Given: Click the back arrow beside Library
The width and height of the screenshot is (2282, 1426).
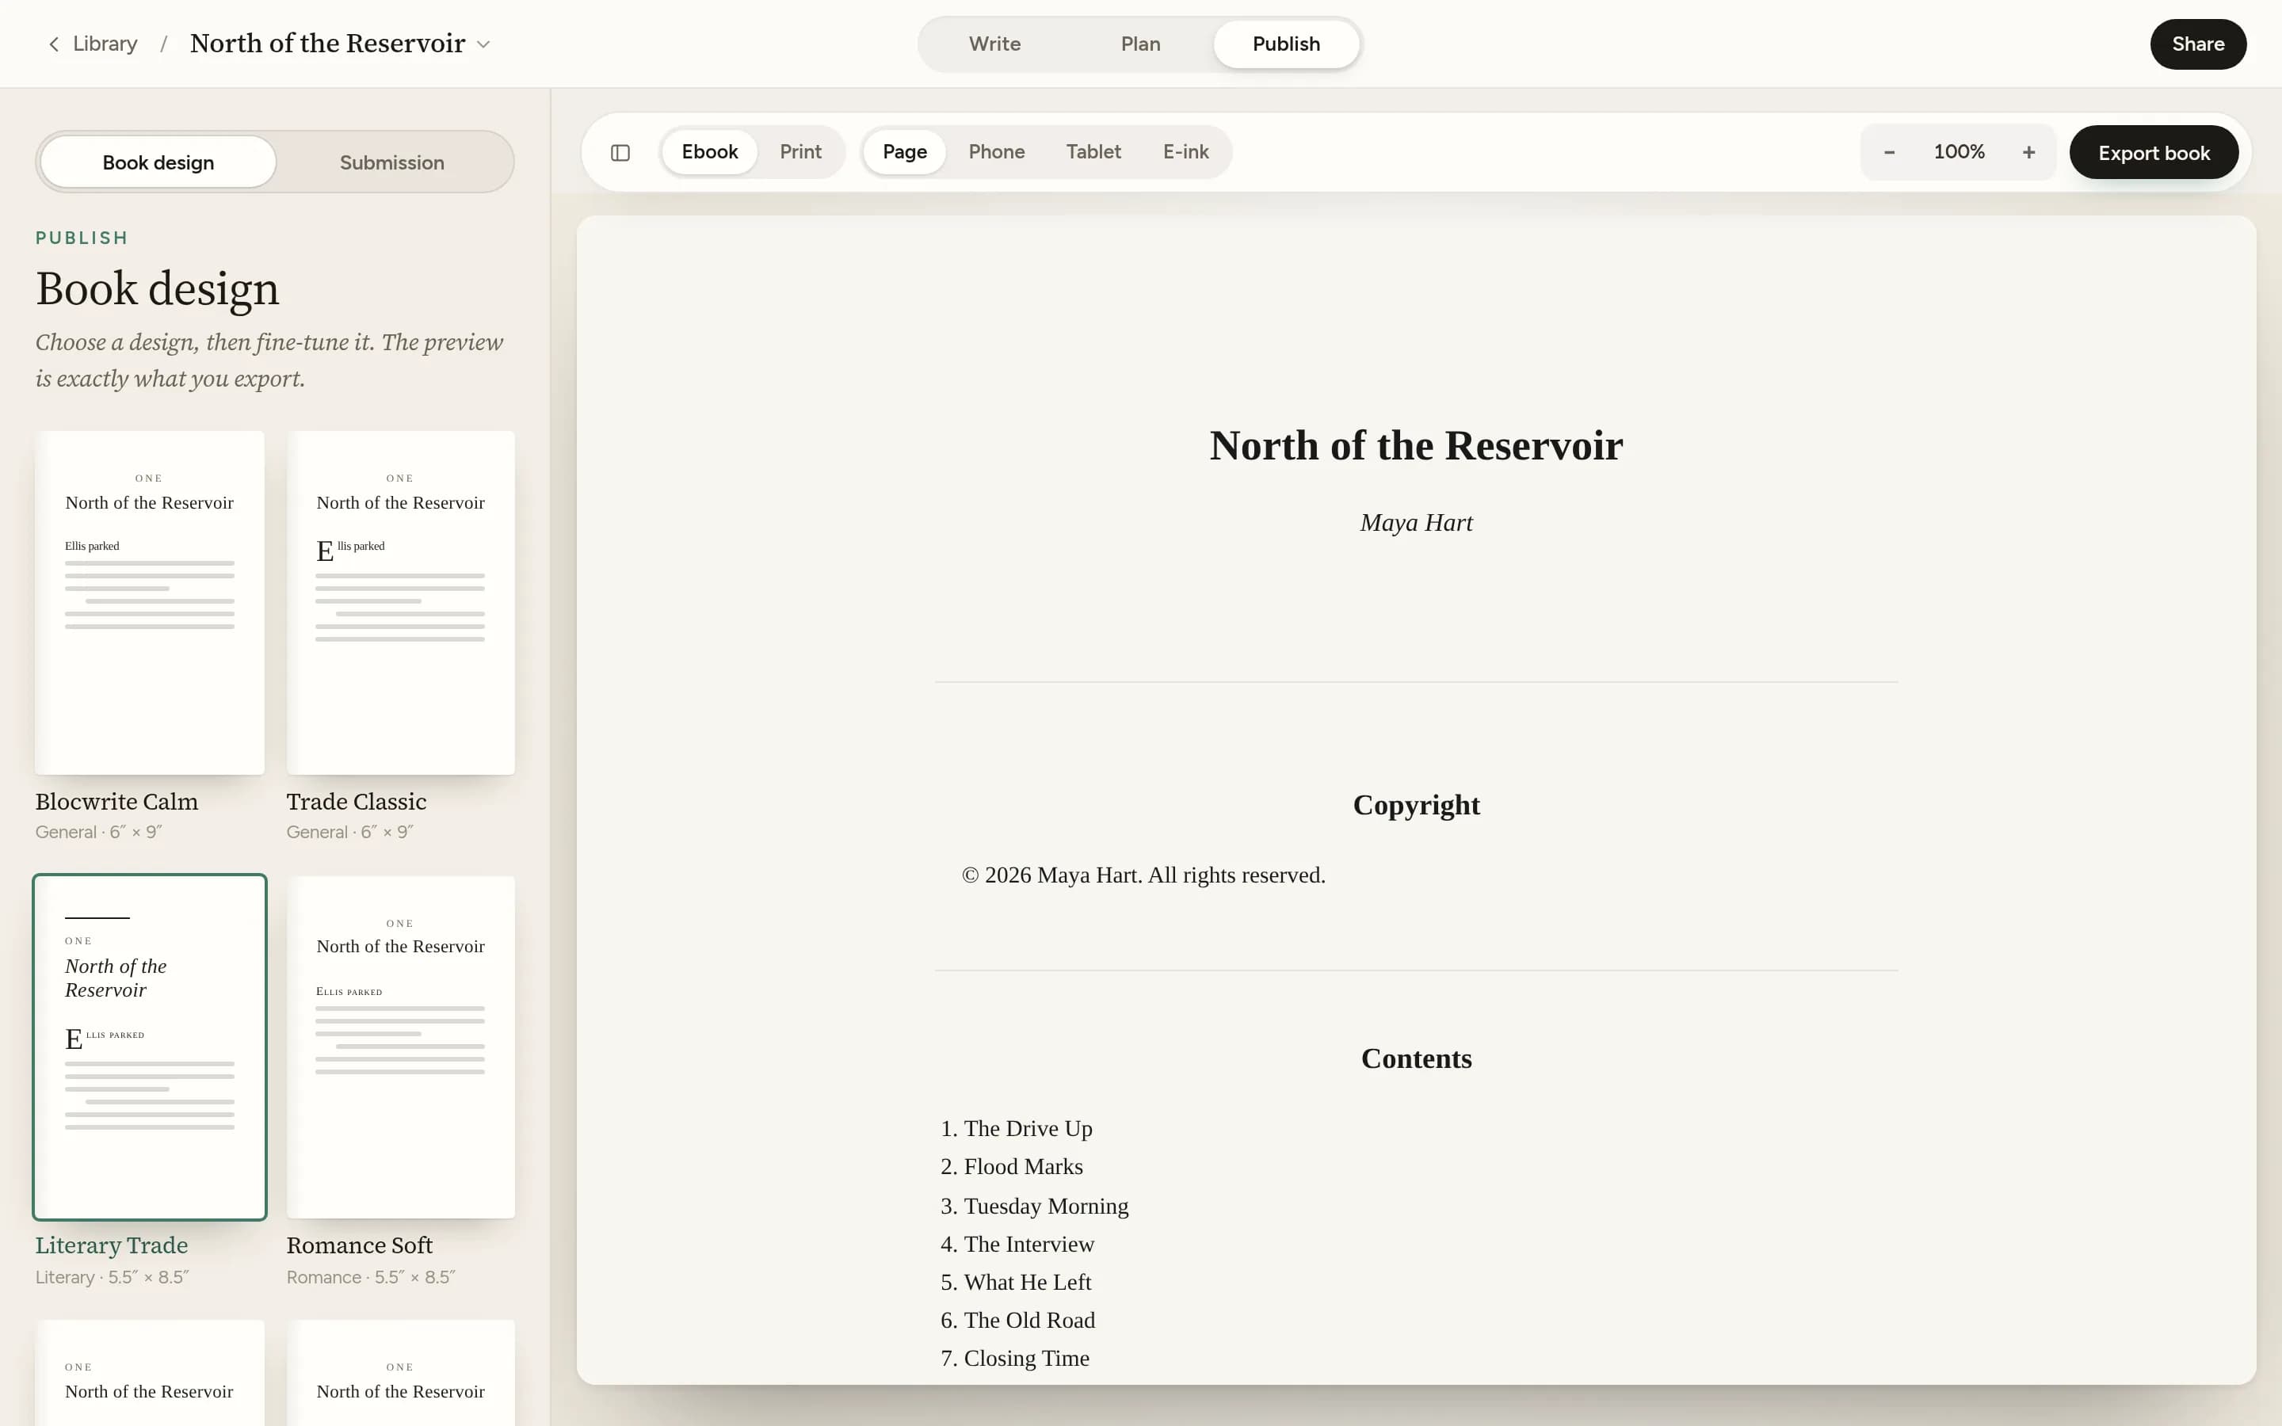Looking at the screenshot, I should tap(54, 44).
